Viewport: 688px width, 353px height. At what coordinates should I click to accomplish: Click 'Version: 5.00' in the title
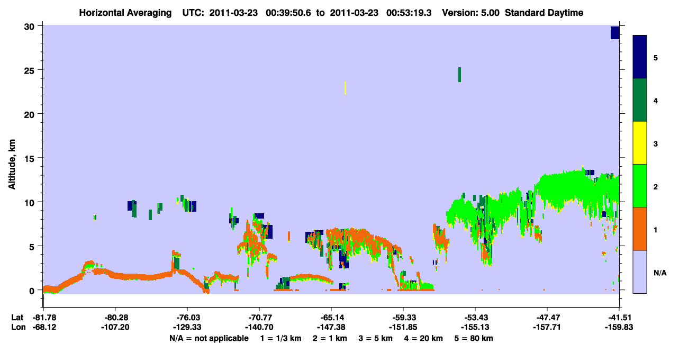click(x=470, y=13)
